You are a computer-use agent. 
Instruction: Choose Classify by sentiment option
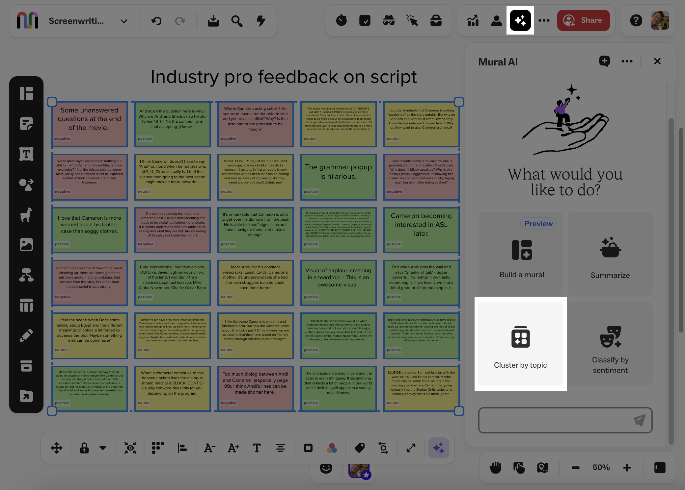pos(610,344)
